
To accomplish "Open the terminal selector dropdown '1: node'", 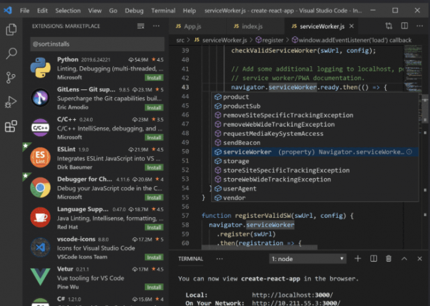I will click(x=308, y=259).
